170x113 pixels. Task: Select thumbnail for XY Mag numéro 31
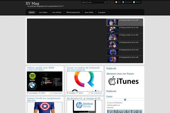click(113, 37)
